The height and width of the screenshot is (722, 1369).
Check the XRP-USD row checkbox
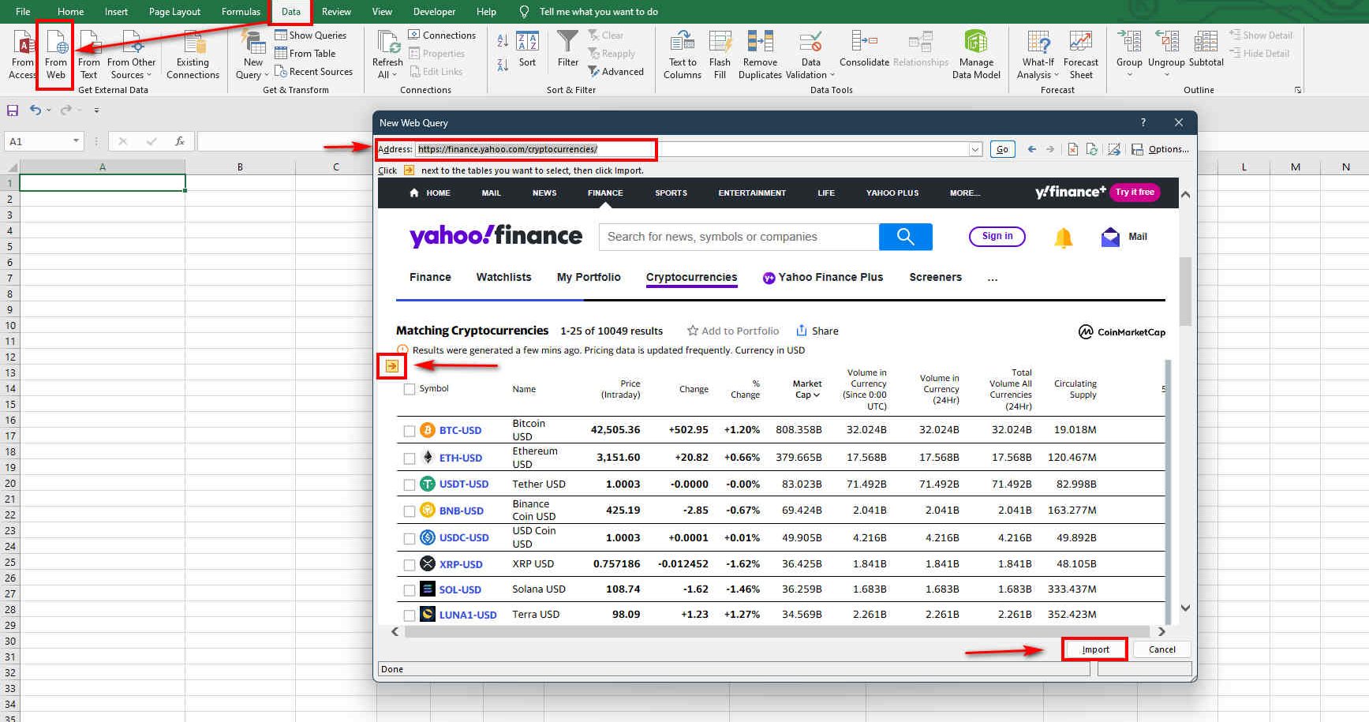(409, 565)
